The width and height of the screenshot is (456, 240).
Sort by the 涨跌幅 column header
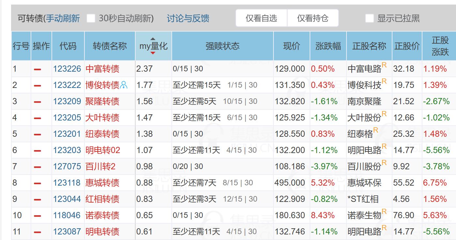pos(328,46)
